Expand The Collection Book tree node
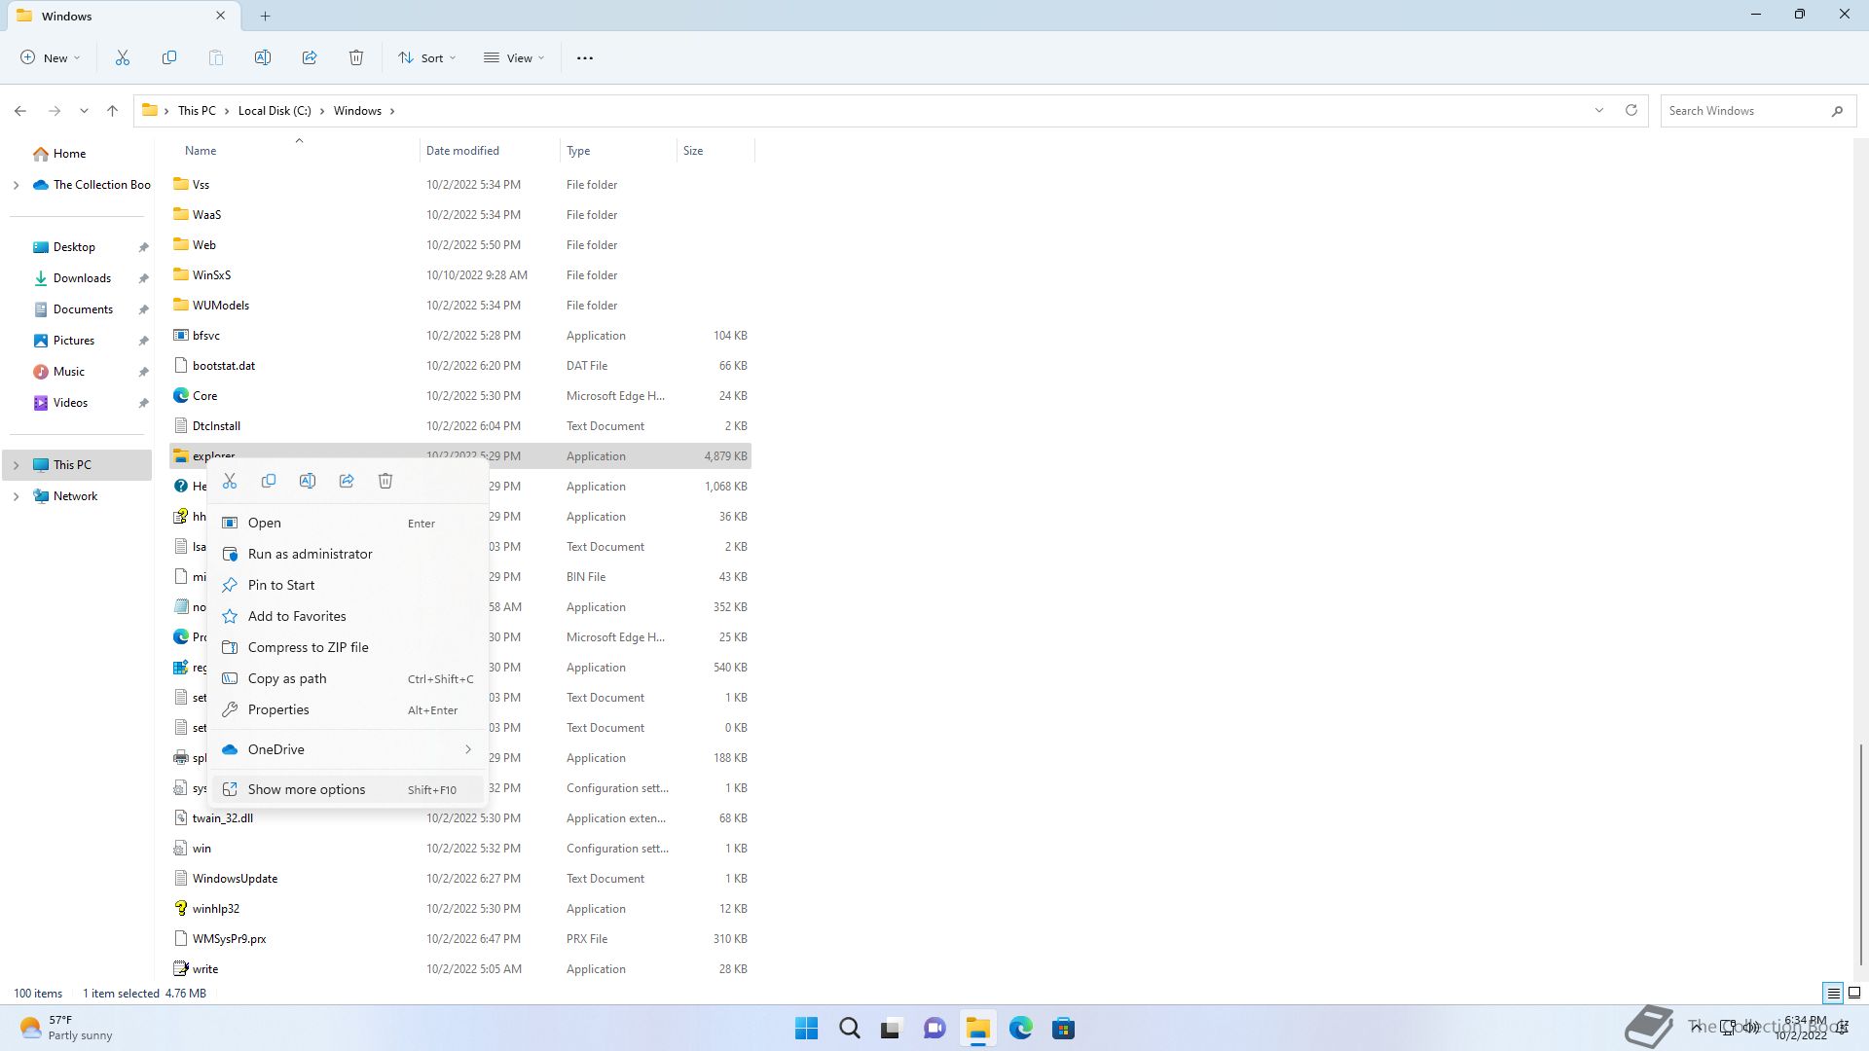Screen dimensions: 1869x1051 tap(16, 185)
